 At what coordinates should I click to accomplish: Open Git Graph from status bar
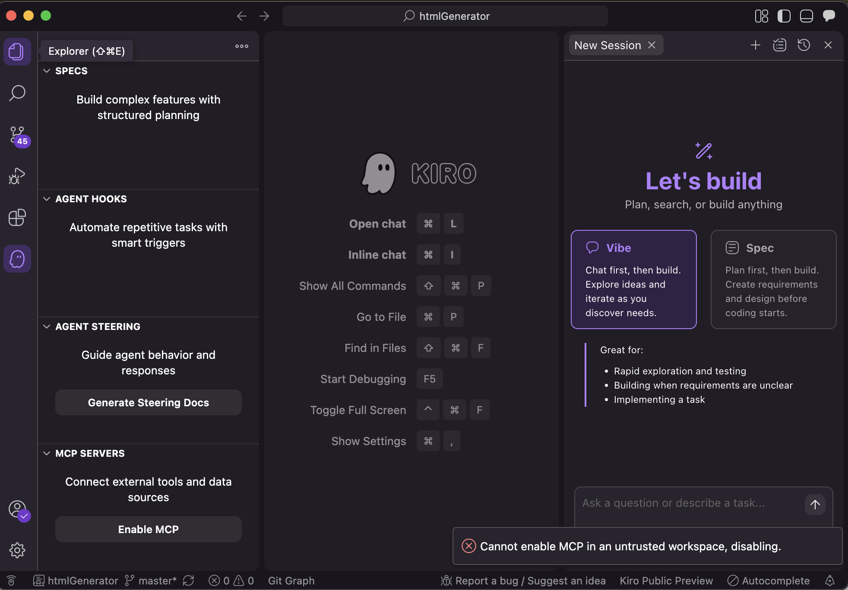tap(291, 581)
